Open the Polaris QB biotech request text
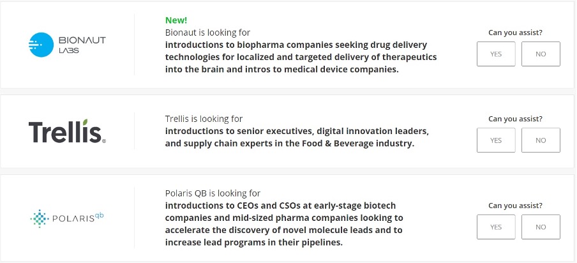The height and width of the screenshot is (263, 577). pyautogui.click(x=284, y=224)
